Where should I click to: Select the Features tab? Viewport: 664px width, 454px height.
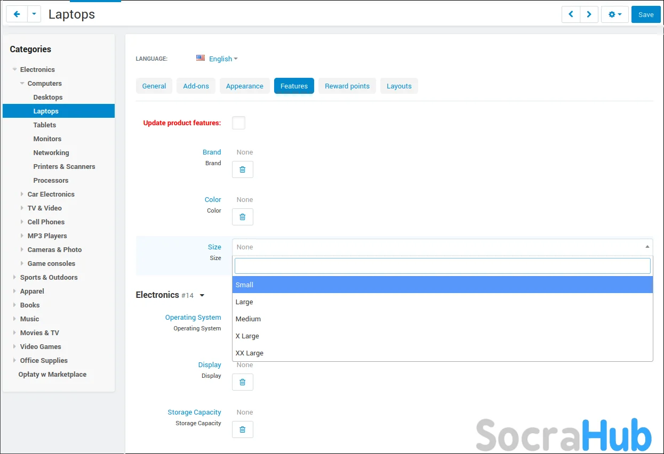(x=294, y=86)
